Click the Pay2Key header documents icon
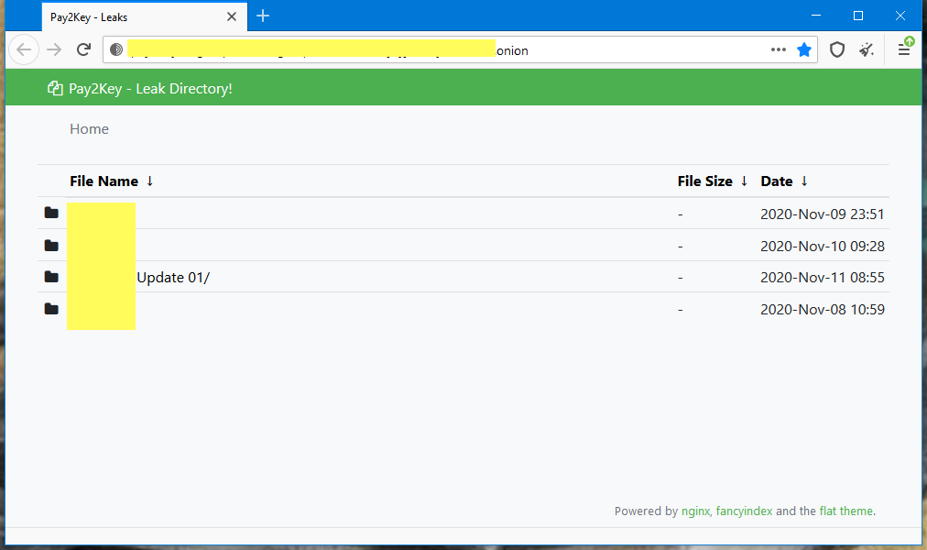Screen dimensions: 927x550 [55, 89]
